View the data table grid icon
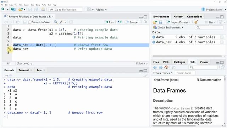Screen dimensions: 227x128 coord(222,37)
